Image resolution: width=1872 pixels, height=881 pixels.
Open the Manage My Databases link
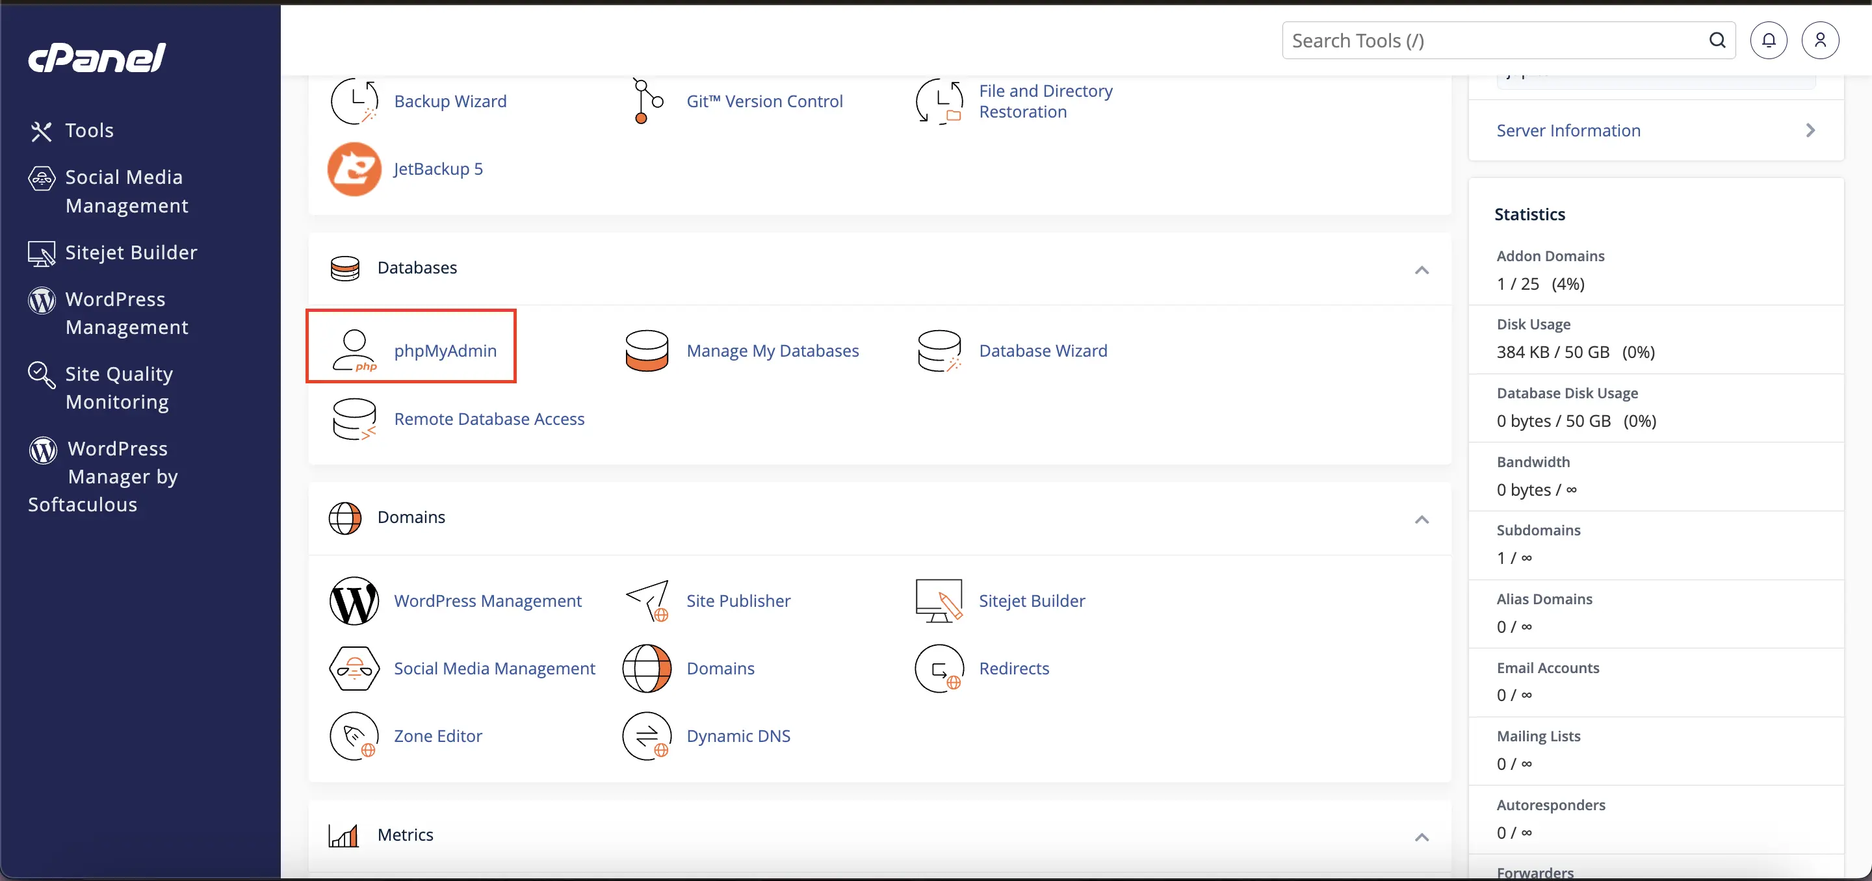pos(772,351)
